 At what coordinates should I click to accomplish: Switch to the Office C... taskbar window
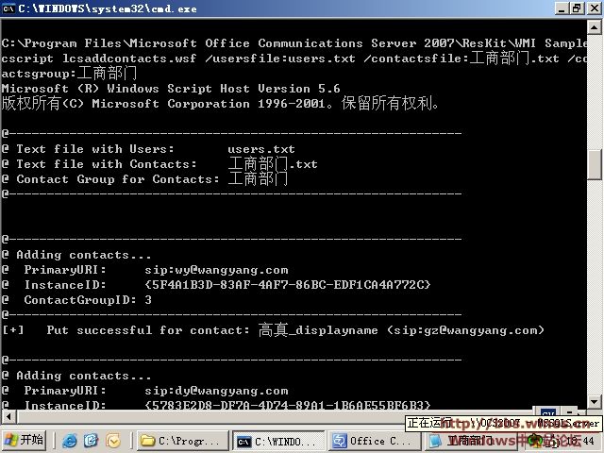(374, 440)
